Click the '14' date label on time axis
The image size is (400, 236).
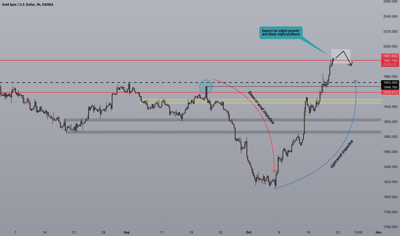pos(45,233)
